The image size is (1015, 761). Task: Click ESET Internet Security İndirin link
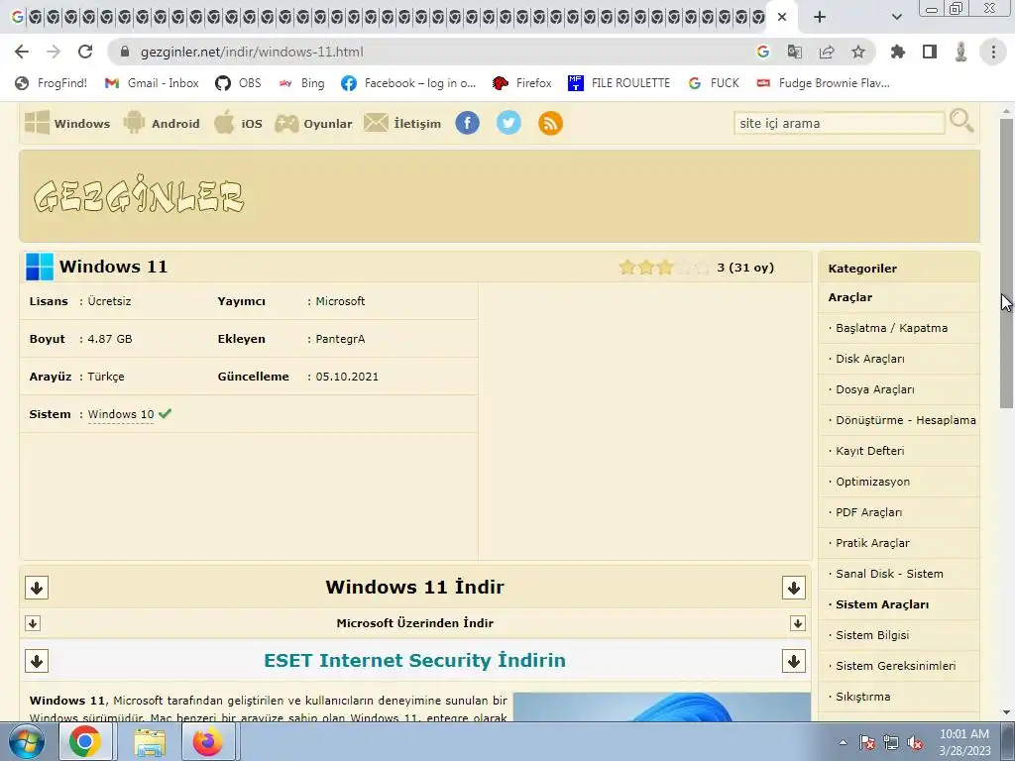point(415,660)
